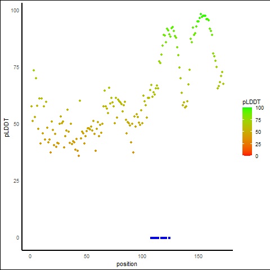Click the legend label 75
This screenshot has width=270, height=270.
tap(258, 120)
